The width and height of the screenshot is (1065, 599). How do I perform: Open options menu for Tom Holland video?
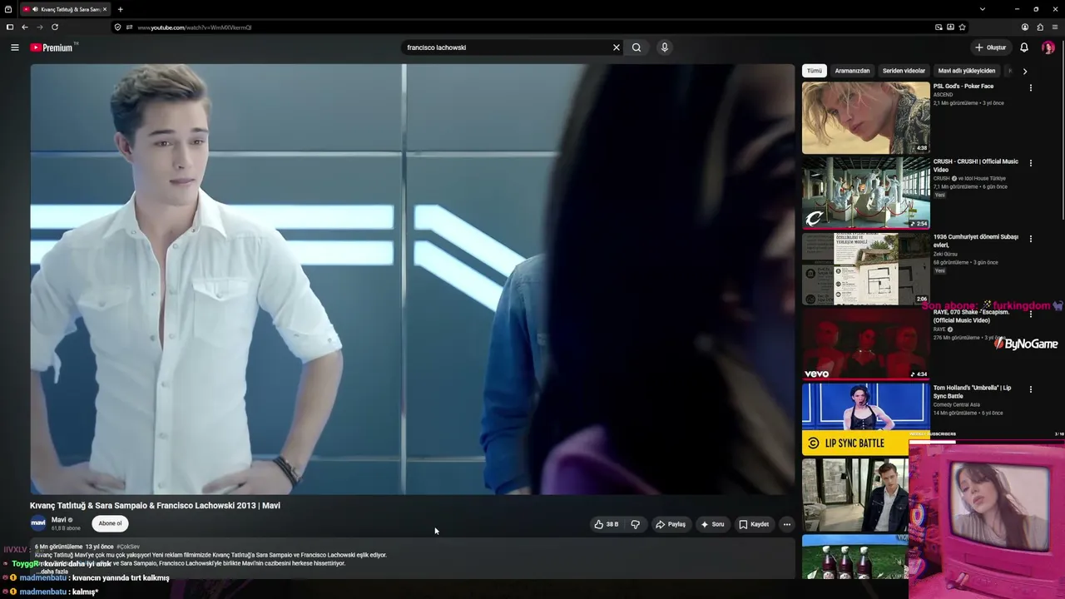[1030, 389]
